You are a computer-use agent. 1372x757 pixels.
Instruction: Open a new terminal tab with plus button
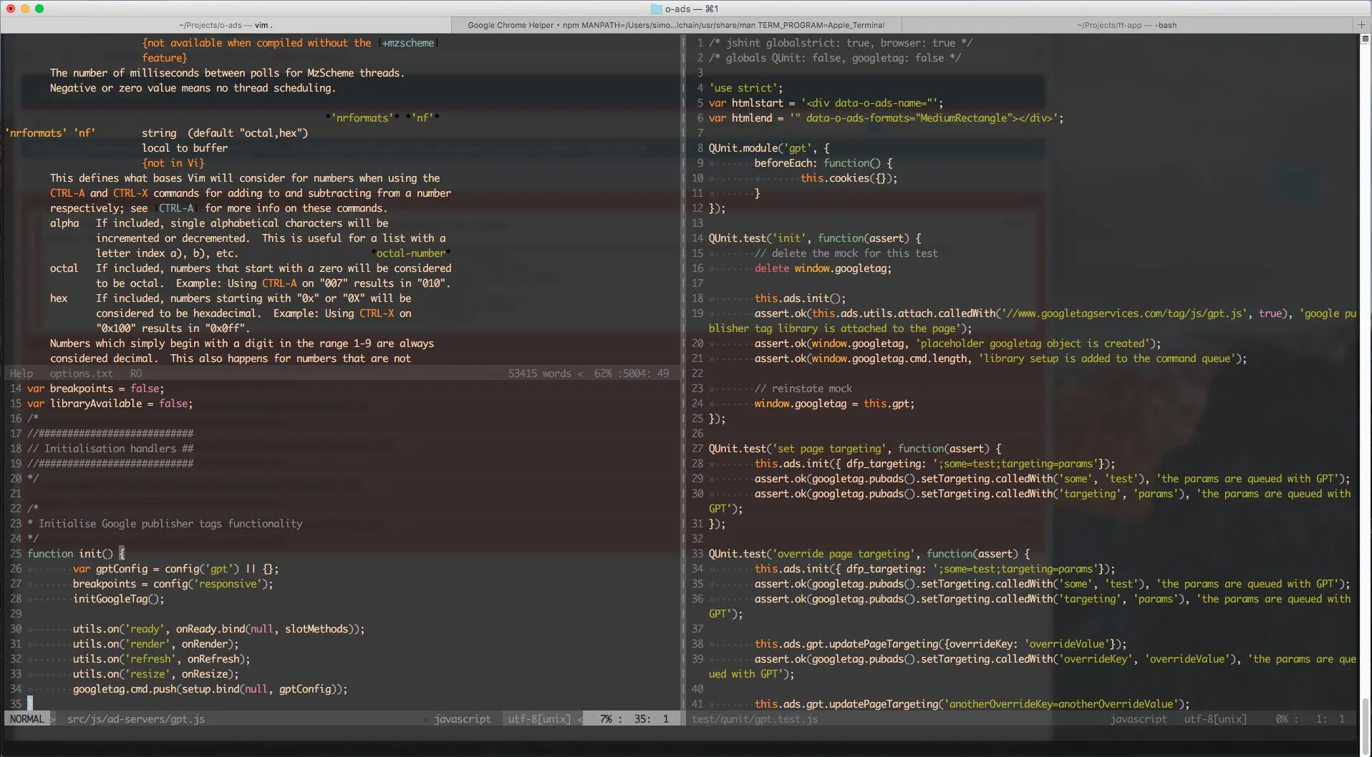[x=1361, y=25]
